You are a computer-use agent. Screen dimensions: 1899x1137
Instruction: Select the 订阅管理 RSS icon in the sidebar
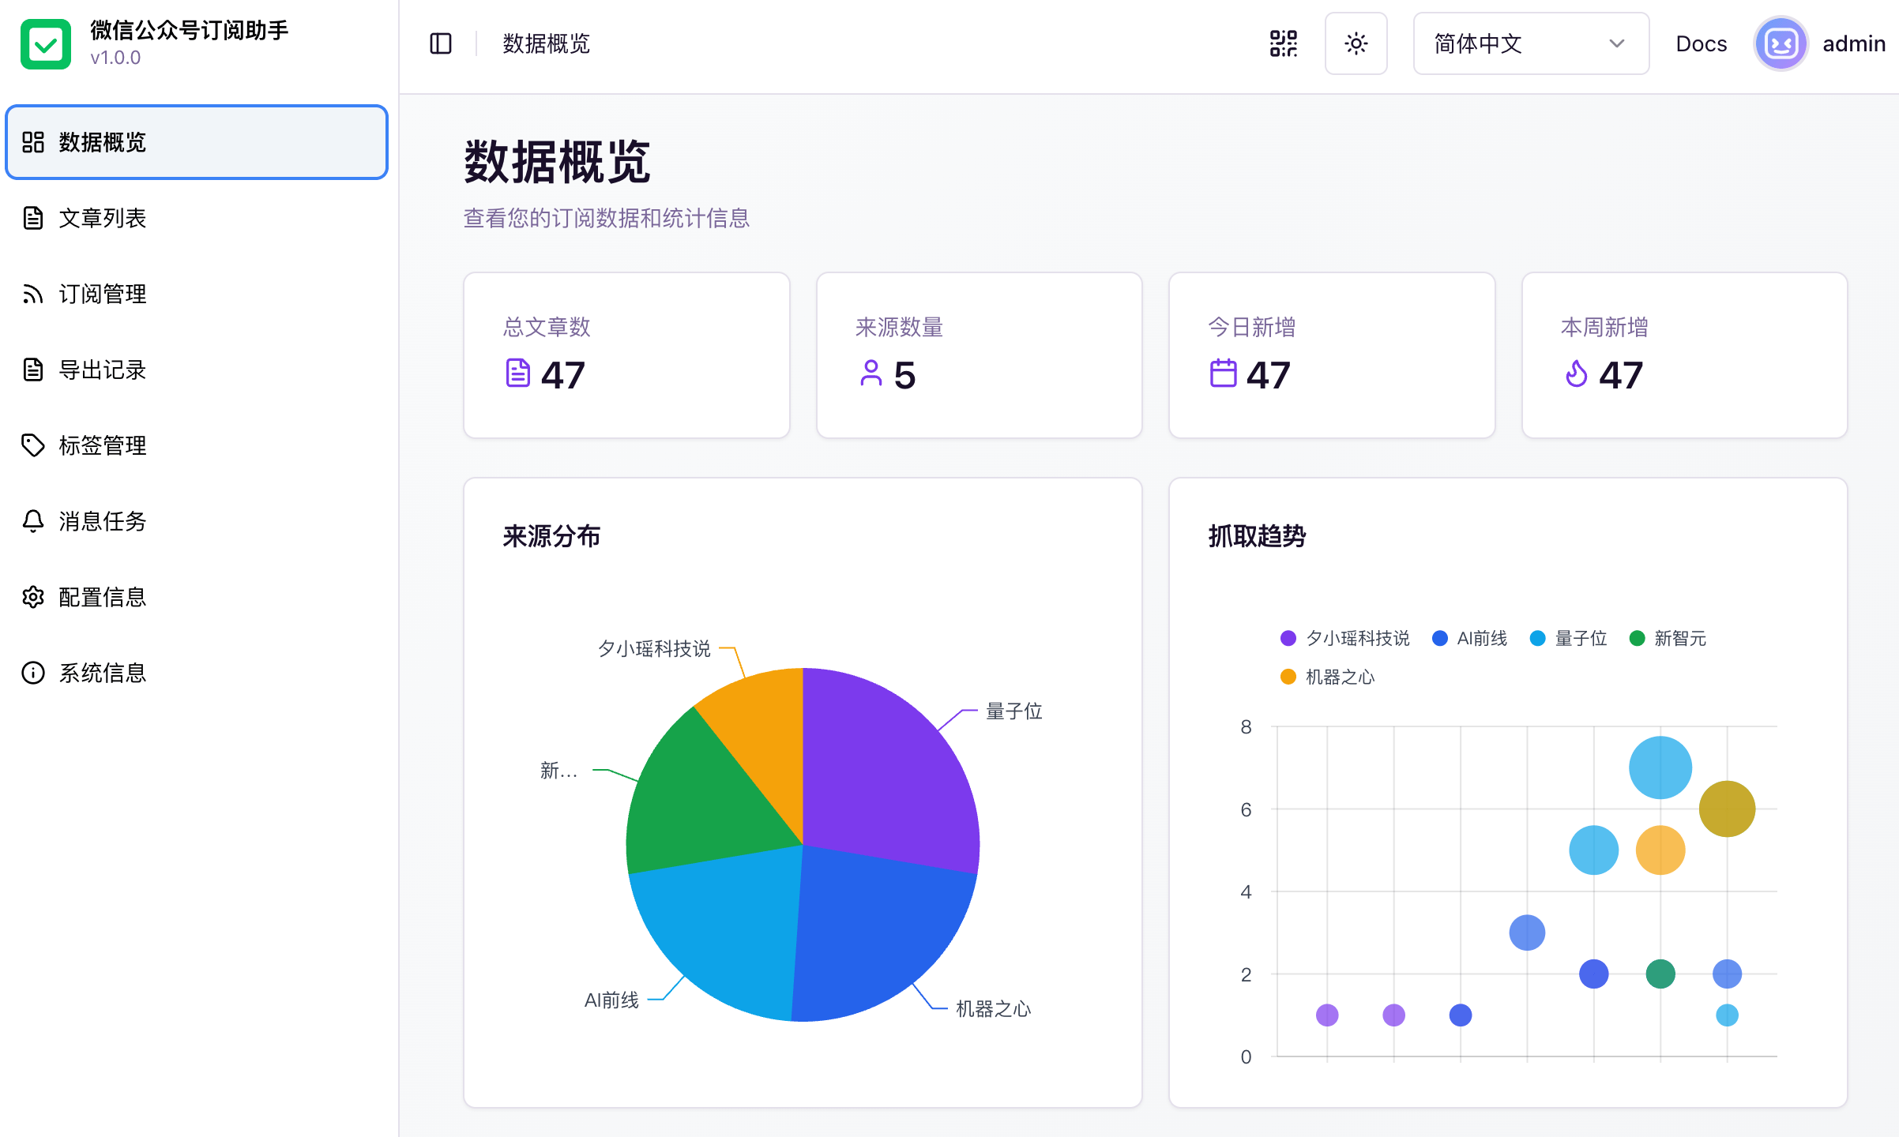33,294
